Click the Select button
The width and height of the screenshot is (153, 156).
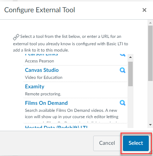[x=136, y=143]
